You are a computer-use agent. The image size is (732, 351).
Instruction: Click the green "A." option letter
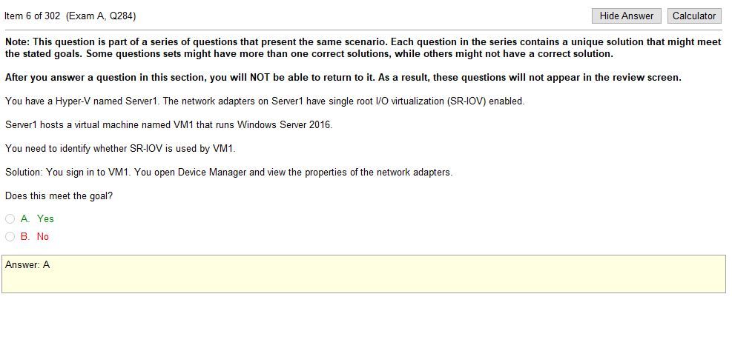(x=25, y=218)
